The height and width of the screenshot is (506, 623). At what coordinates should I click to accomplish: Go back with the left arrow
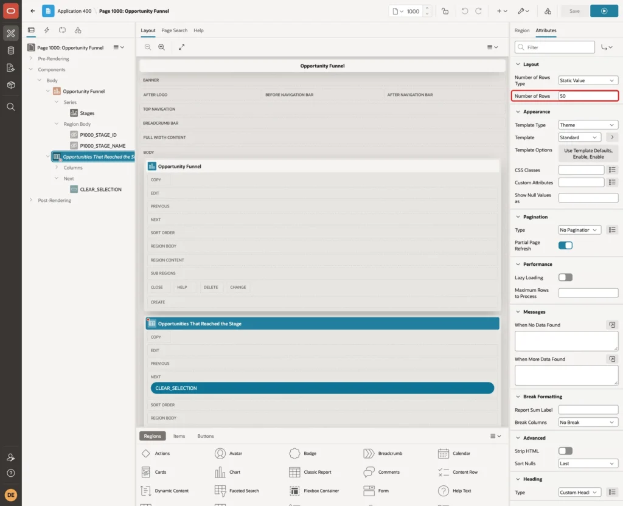click(33, 11)
